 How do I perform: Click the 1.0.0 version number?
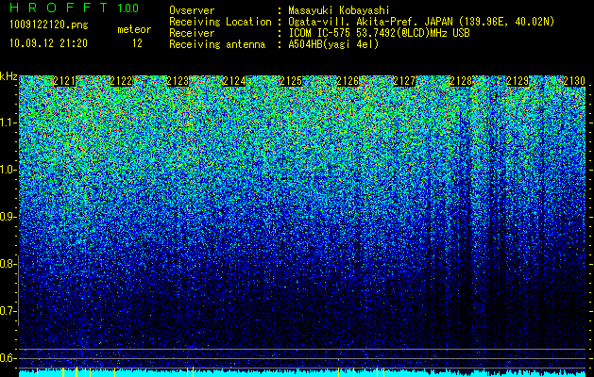[128, 8]
